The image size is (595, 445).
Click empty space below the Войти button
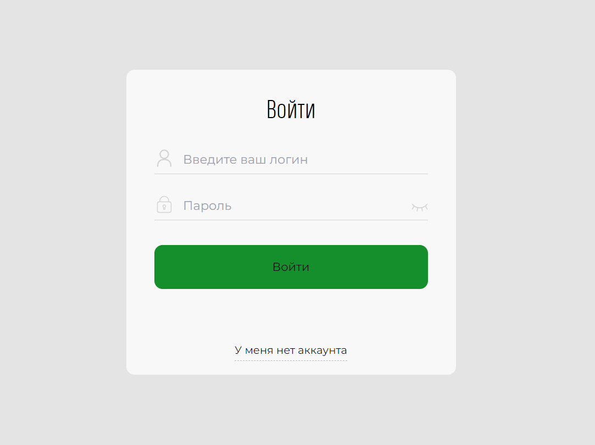tap(291, 315)
